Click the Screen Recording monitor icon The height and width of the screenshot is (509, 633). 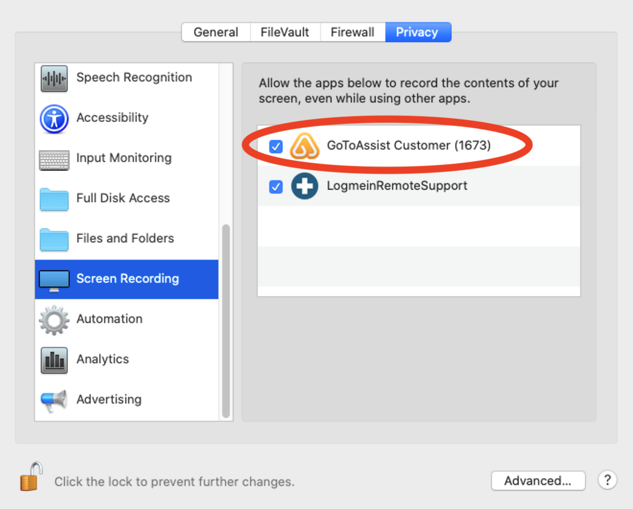pos(54,281)
